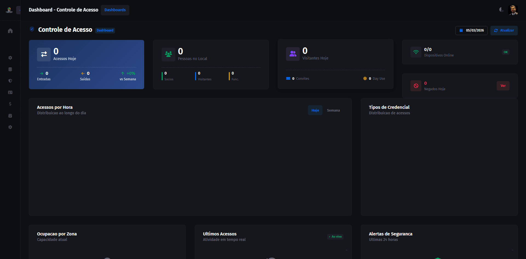
Task: Click the database stack sidebar icon
Action: coord(10,69)
